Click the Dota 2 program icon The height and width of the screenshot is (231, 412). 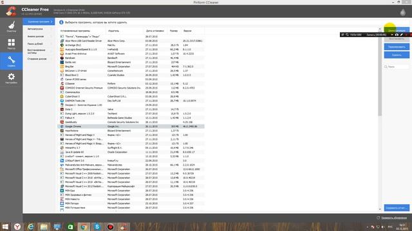(x=62, y=109)
